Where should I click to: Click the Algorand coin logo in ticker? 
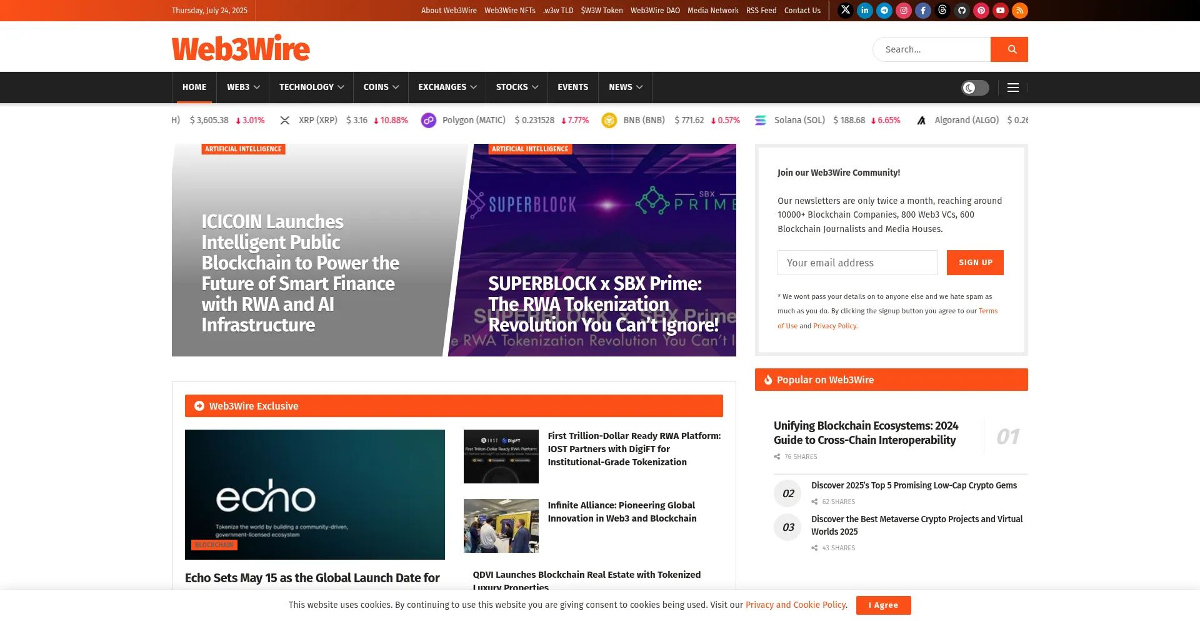click(921, 120)
